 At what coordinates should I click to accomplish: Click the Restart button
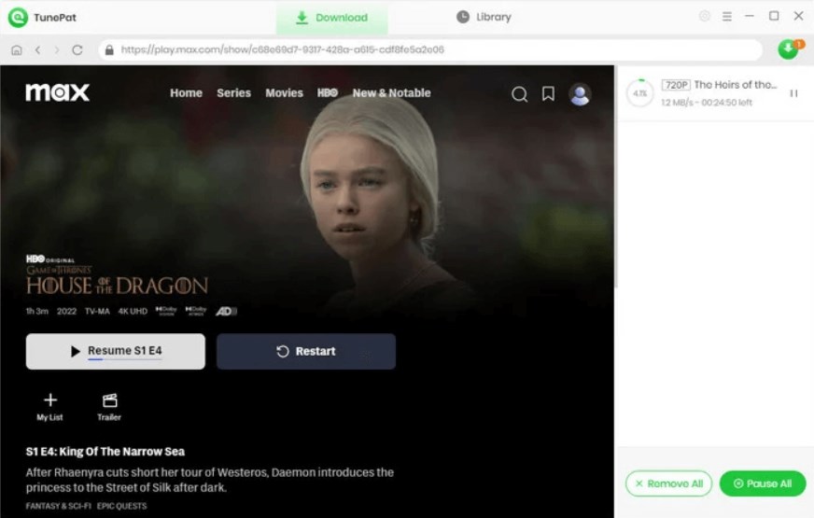(x=306, y=351)
